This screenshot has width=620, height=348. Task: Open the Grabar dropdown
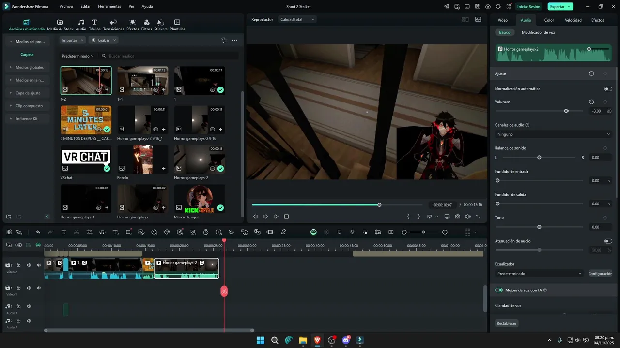[103, 40]
